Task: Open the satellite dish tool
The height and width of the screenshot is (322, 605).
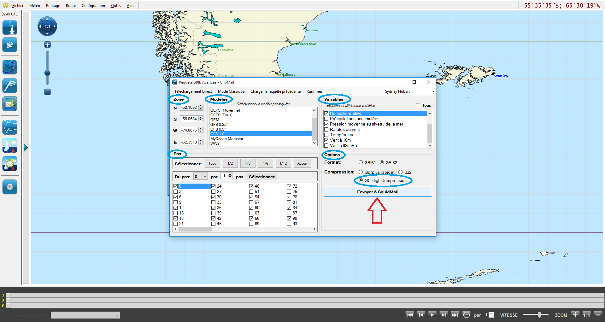Action: [x=10, y=45]
